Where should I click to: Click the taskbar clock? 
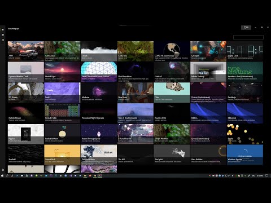[260, 175]
